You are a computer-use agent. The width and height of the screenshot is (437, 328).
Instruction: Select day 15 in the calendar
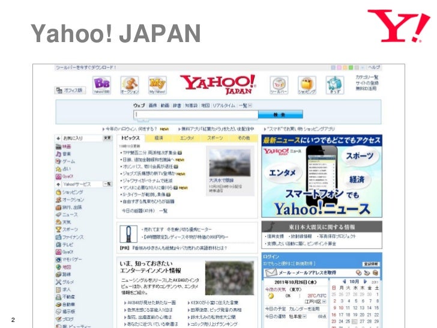(376, 308)
